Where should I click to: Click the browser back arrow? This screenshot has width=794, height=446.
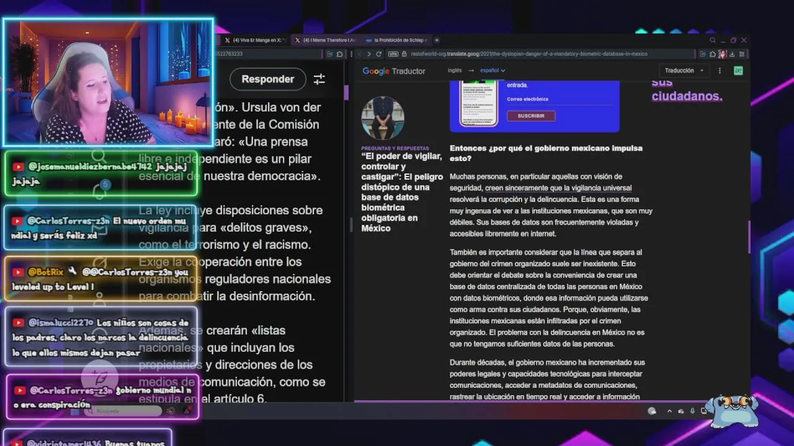(360, 54)
